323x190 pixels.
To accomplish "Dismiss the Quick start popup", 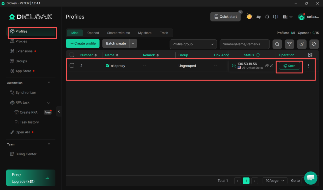I will [x=240, y=12].
